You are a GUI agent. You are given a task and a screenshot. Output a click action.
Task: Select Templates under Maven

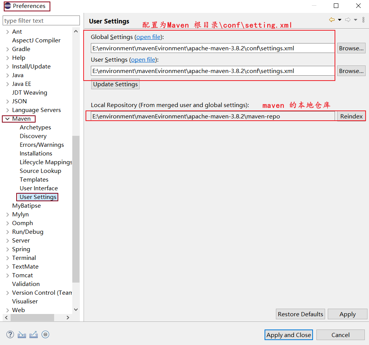pyautogui.click(x=34, y=180)
